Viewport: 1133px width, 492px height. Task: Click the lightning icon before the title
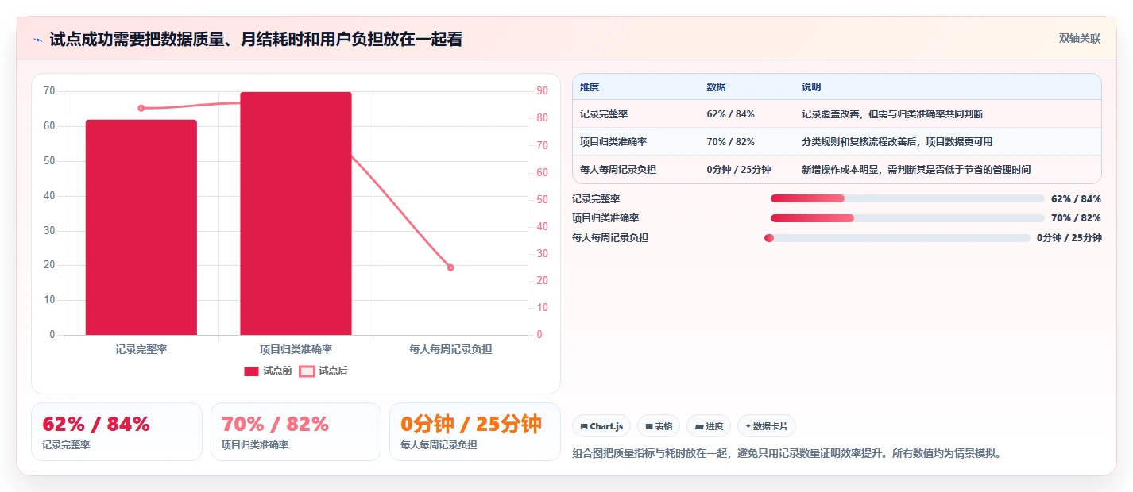point(37,40)
